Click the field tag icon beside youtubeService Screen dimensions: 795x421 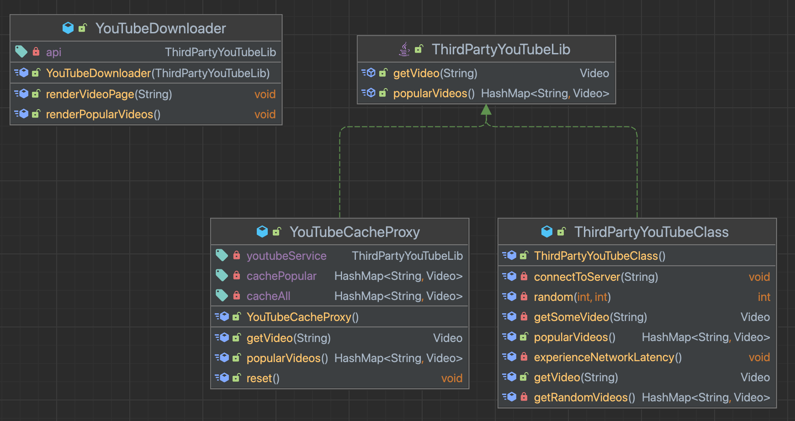(x=222, y=255)
